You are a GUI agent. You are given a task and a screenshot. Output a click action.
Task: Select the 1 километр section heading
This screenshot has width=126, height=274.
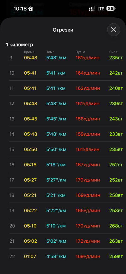click(x=20, y=45)
